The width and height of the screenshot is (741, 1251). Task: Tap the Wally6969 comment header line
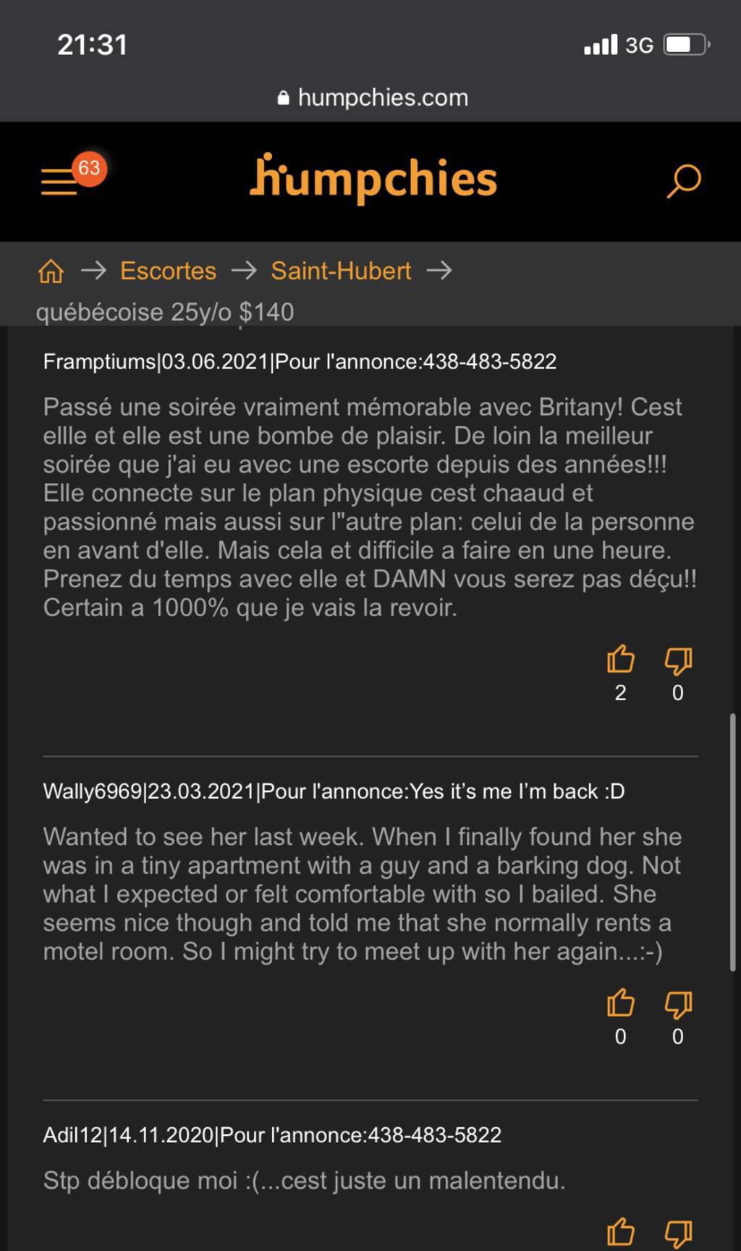tap(334, 791)
